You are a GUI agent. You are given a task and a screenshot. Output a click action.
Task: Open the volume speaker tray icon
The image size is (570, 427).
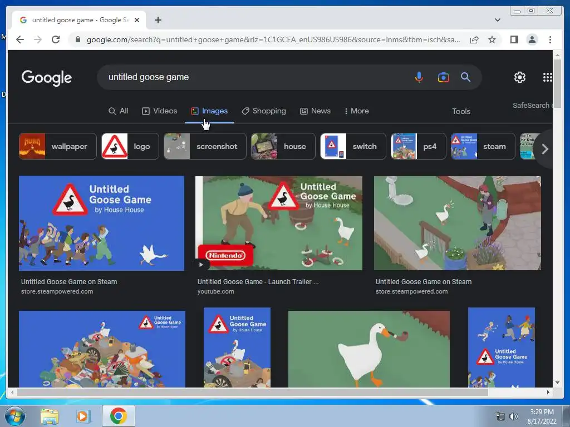[513, 416]
